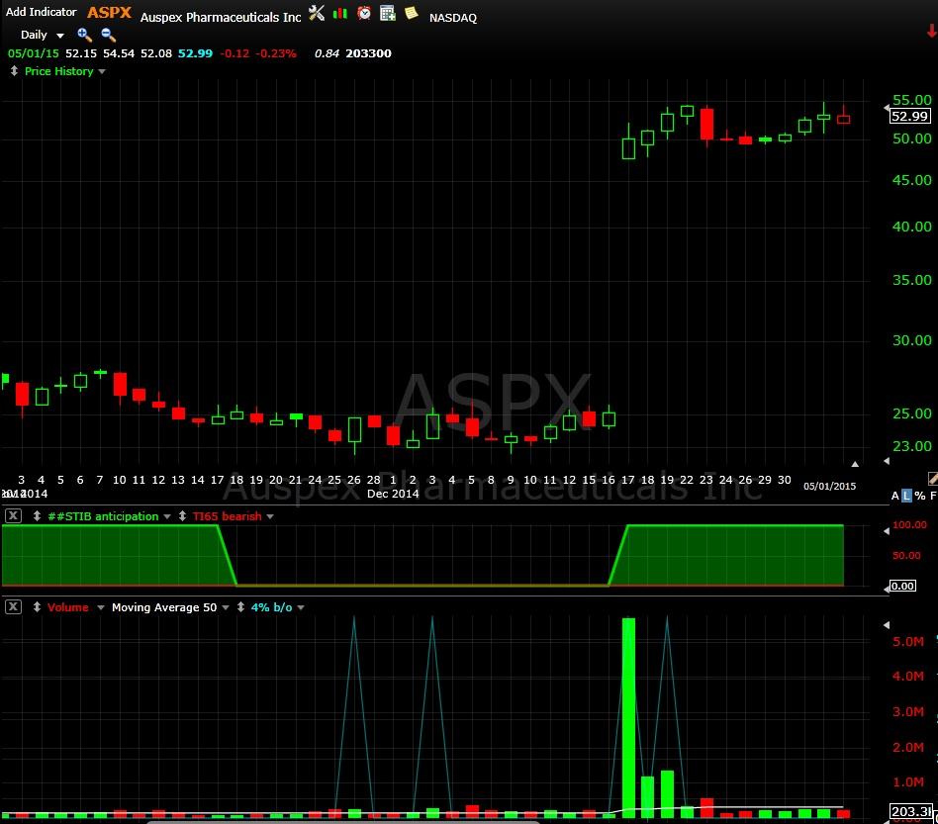Click the red Volume indicator label
This screenshot has height=824, width=938.
[68, 607]
